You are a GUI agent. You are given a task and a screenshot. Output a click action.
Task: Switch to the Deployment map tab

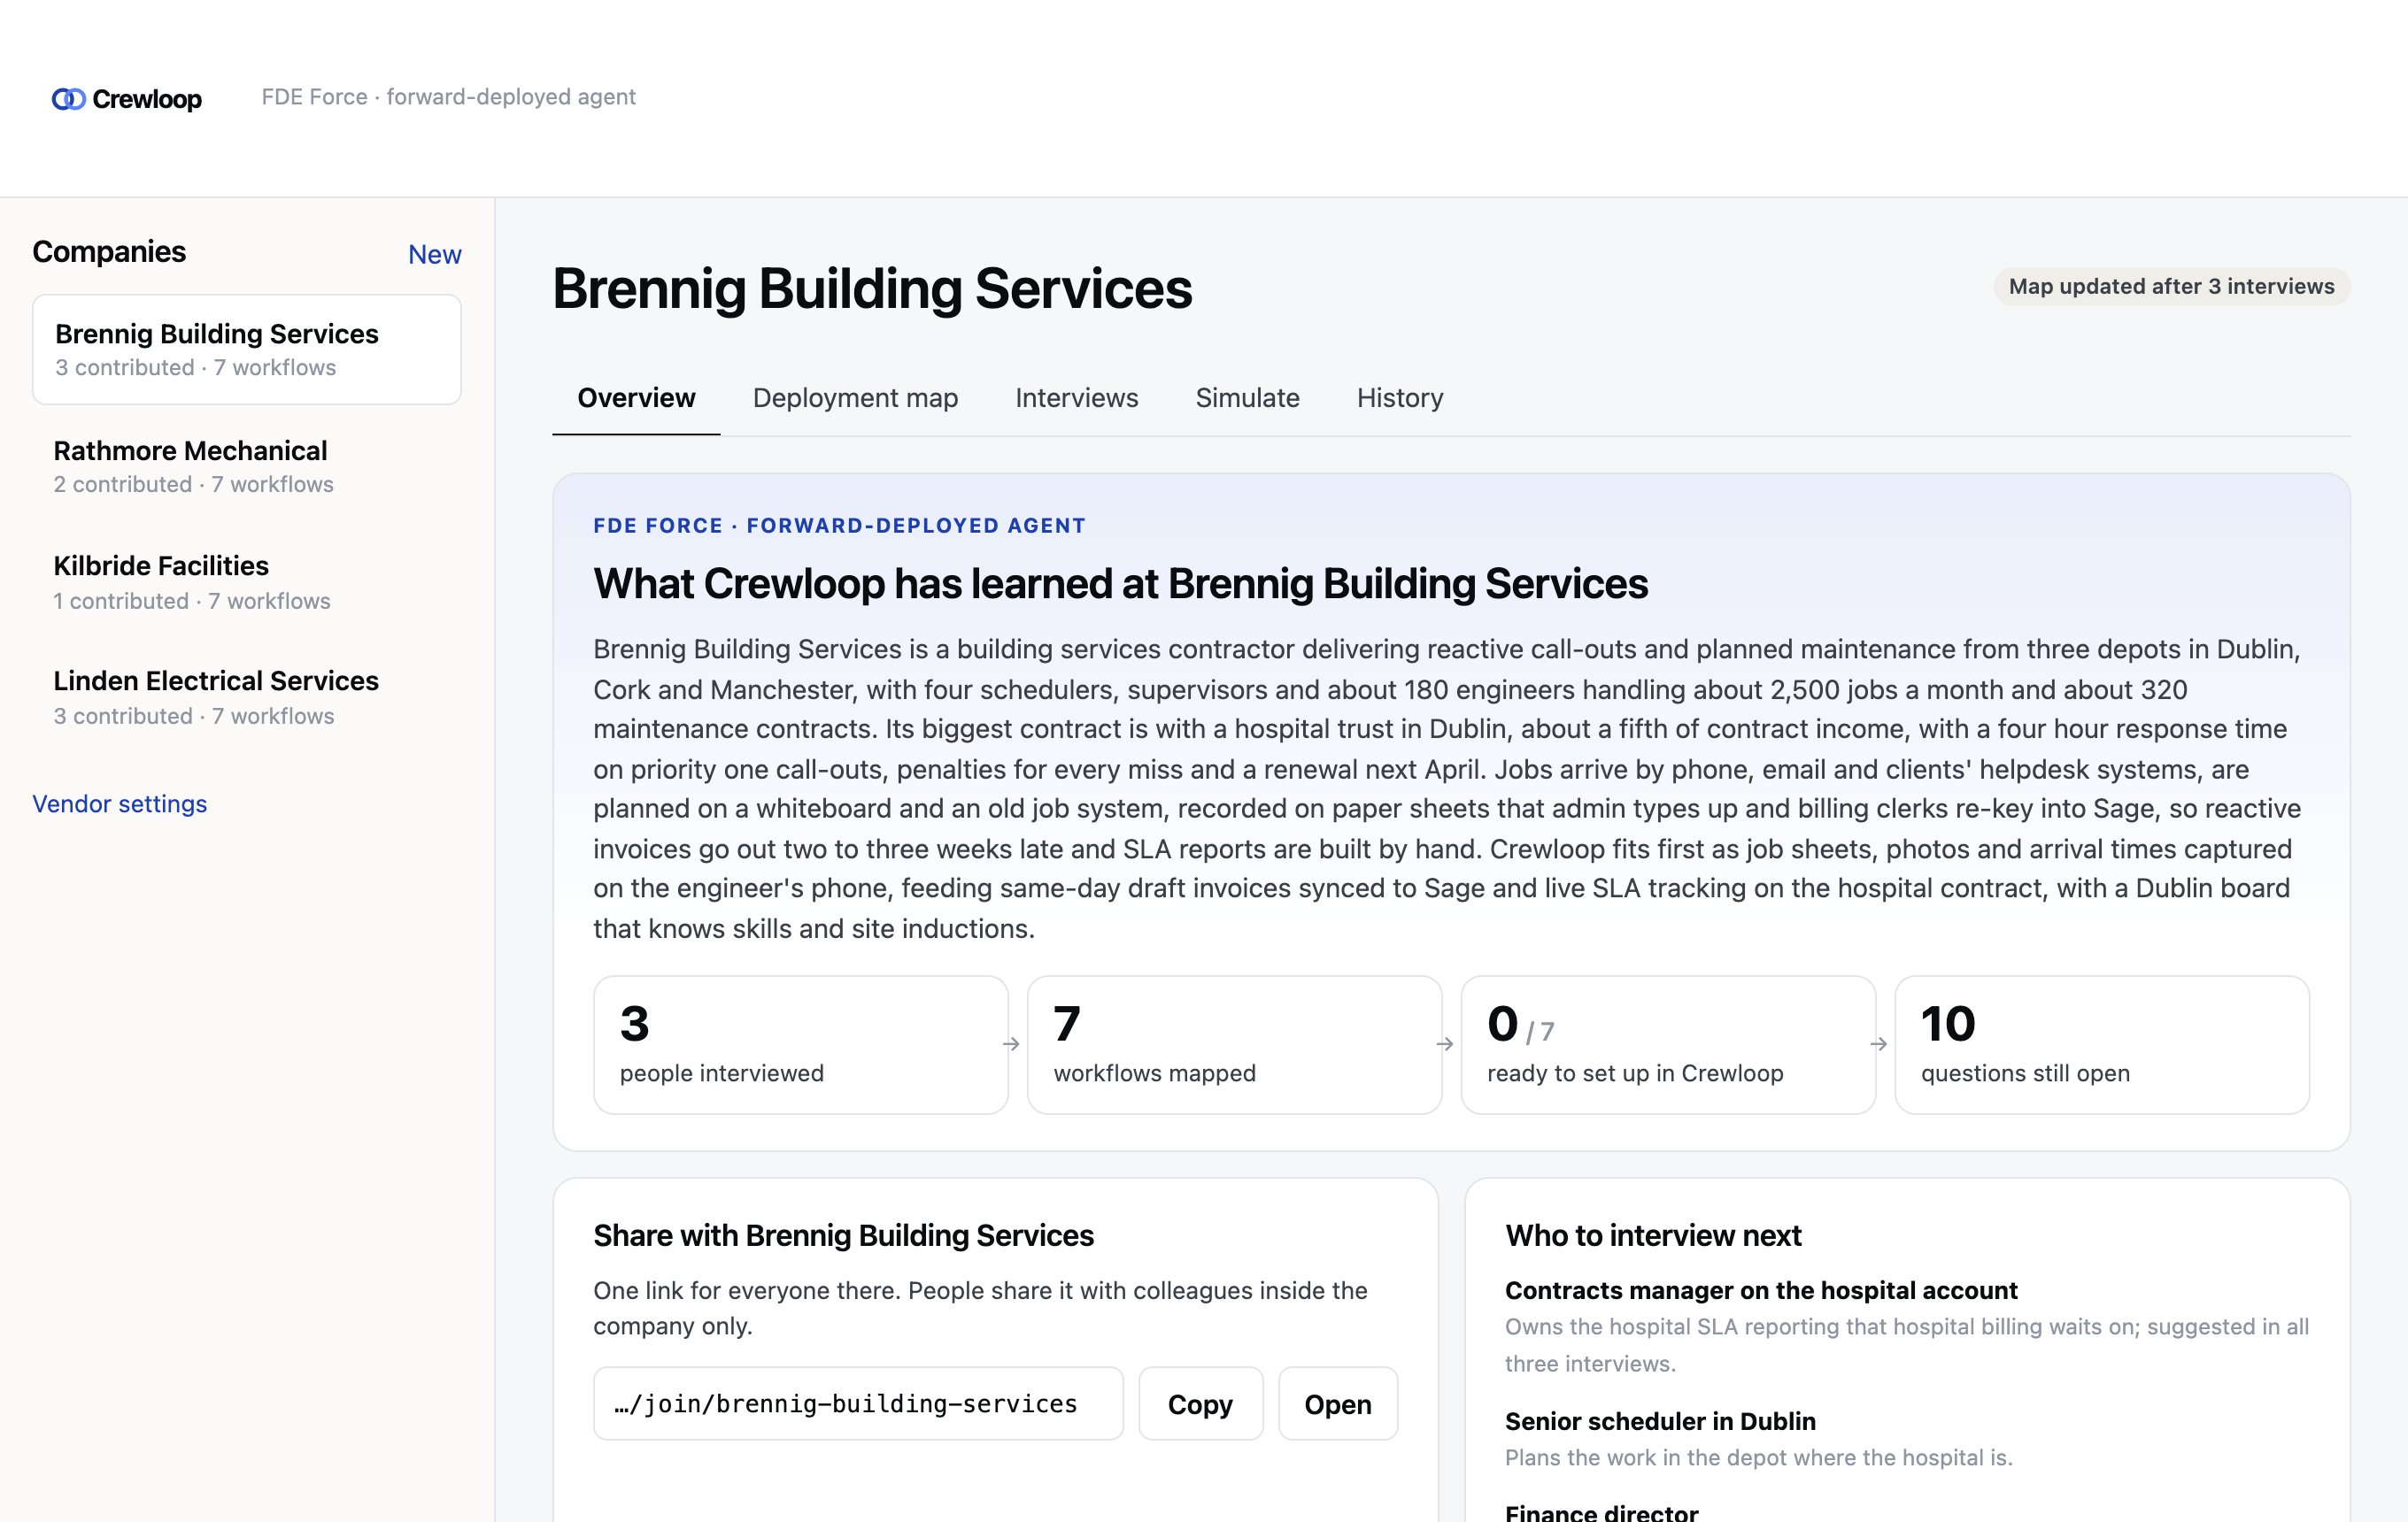[855, 397]
